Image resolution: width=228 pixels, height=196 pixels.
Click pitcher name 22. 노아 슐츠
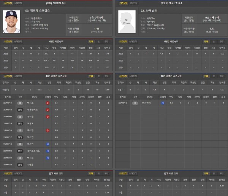point(149,10)
